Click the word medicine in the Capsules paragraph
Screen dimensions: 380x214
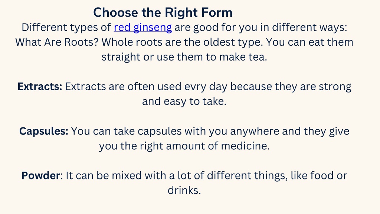point(244,146)
